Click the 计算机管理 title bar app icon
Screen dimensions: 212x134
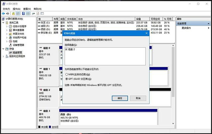(4, 4)
